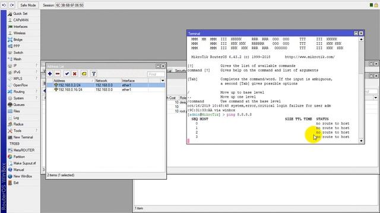Viewport: 380px width, 213px height.
Task: Open the Wireless menu item
Action: [20, 33]
